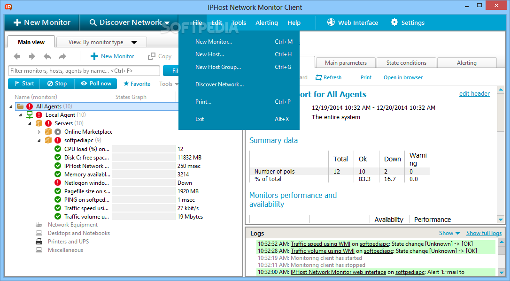Click the Refresh arrows icon in report toolbar
The width and height of the screenshot is (510, 281).
[x=319, y=77]
